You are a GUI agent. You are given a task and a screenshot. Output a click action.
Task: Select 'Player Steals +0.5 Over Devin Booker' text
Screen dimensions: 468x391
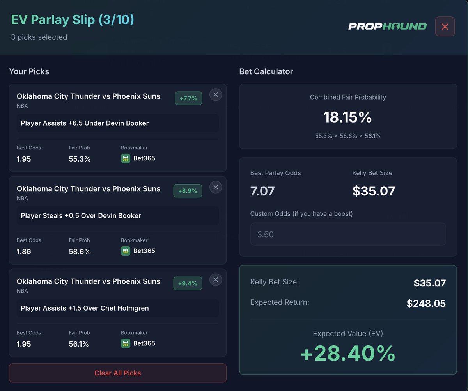point(81,216)
